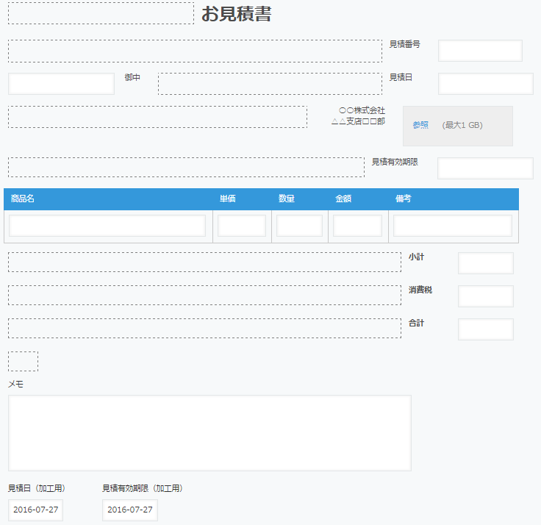Open the 見積日（加工用） date field
Image resolution: width=541 pixels, height=525 pixels.
[x=35, y=510]
